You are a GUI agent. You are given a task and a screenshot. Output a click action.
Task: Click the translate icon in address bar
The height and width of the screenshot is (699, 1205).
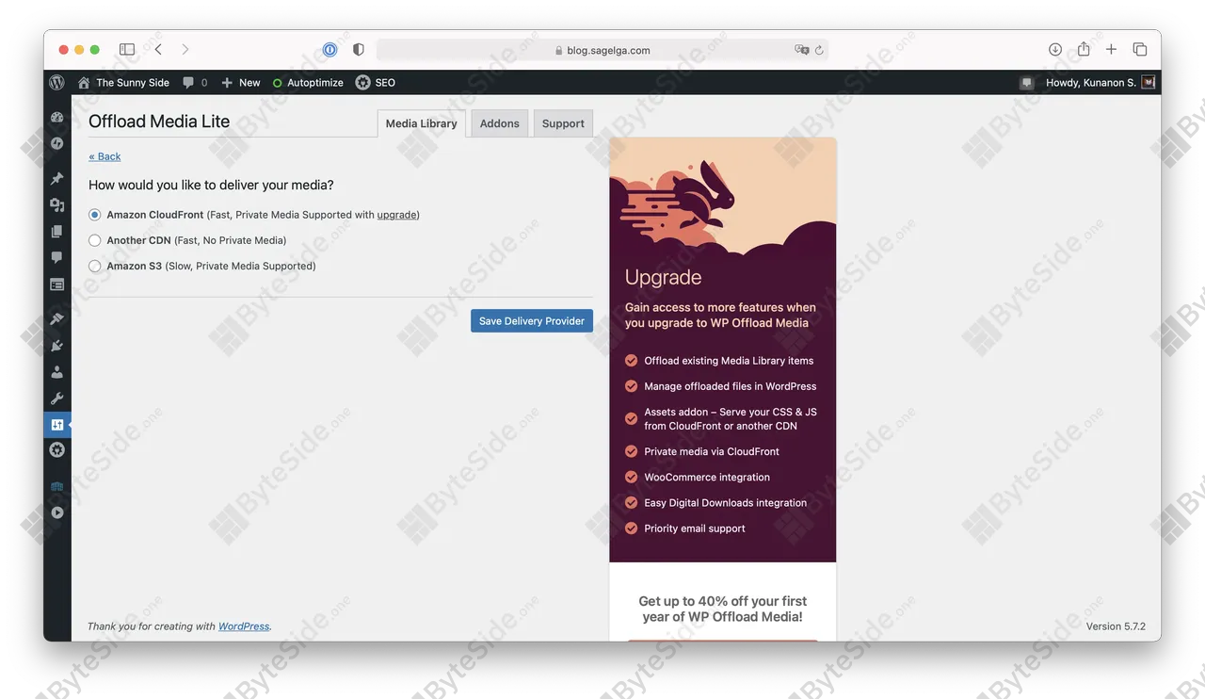click(x=802, y=50)
